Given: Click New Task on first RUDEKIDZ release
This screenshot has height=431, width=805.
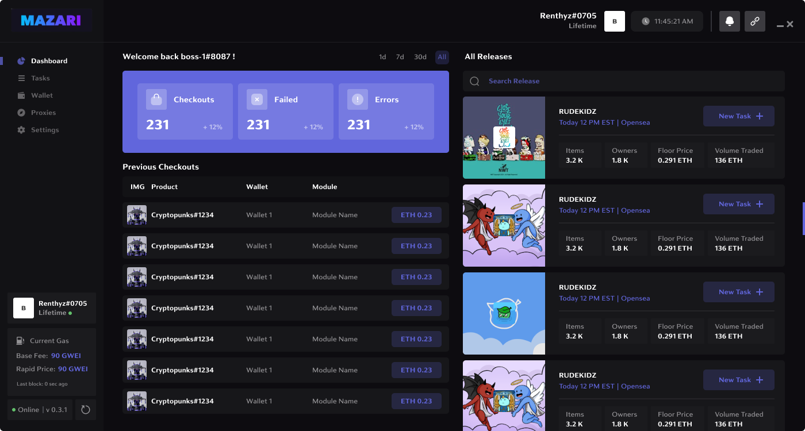Looking at the screenshot, I should pos(738,116).
